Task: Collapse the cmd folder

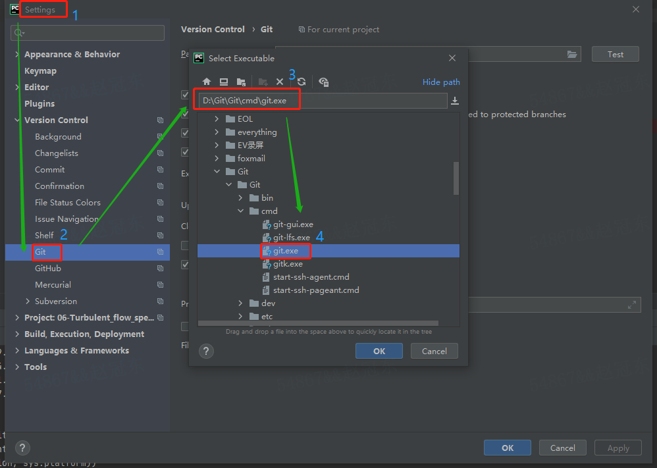Action: [240, 211]
